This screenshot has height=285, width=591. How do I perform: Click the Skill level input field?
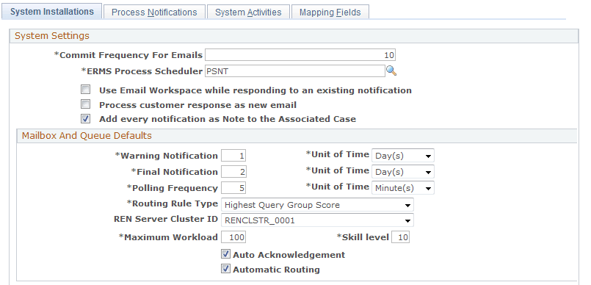click(x=401, y=237)
